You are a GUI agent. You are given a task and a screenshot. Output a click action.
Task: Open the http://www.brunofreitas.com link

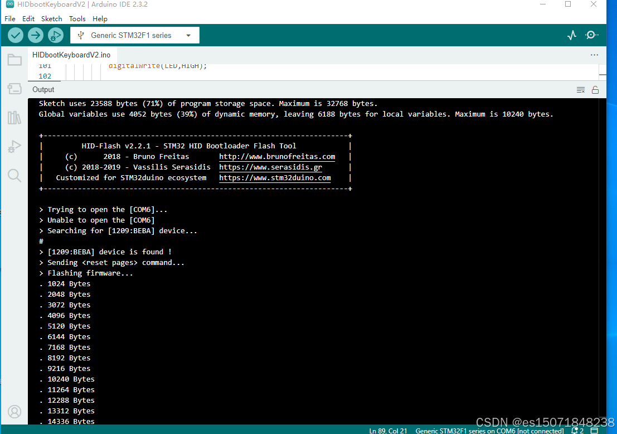point(277,156)
